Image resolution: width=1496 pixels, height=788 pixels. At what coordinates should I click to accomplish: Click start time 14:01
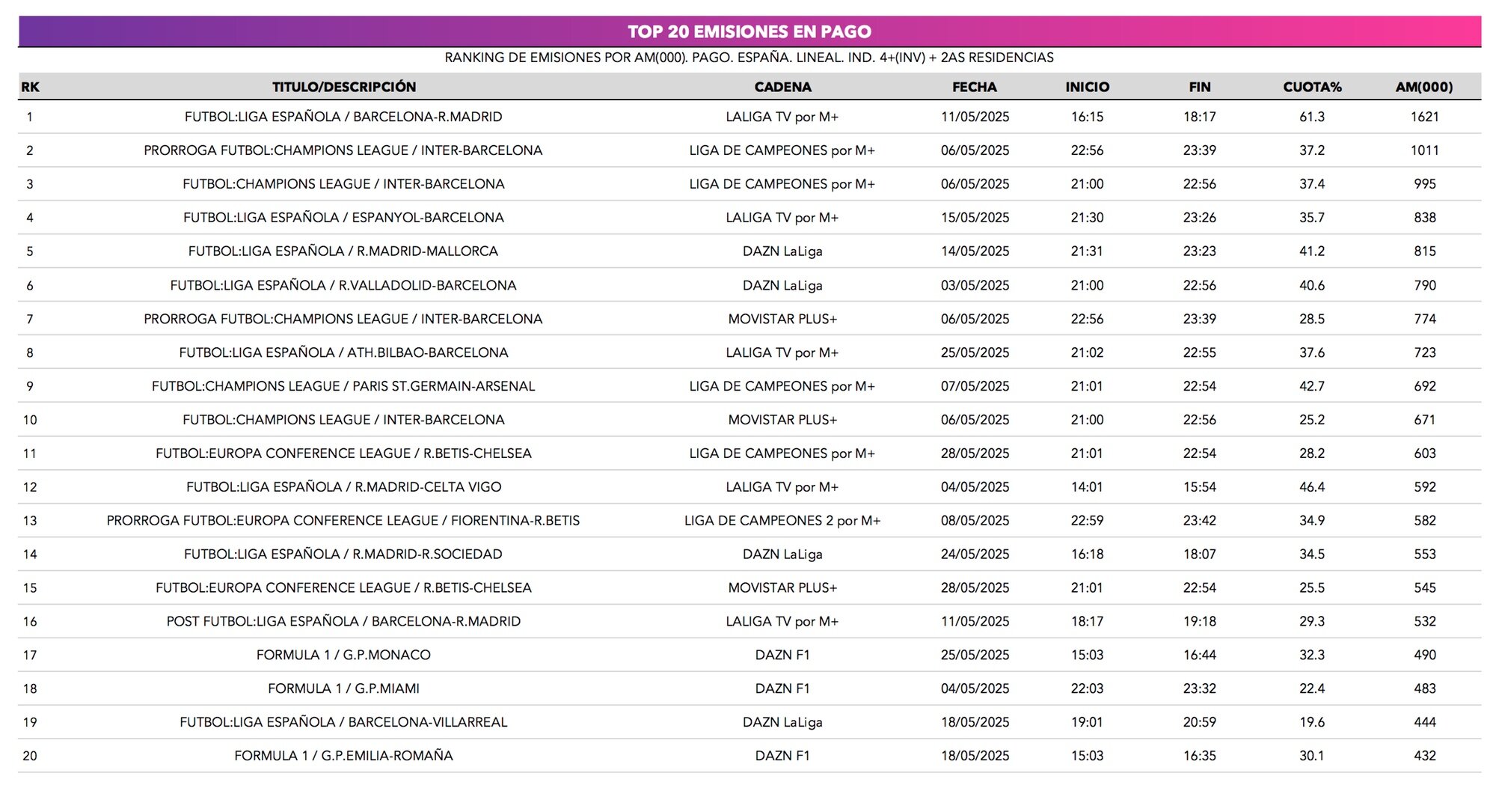pos(1087,487)
